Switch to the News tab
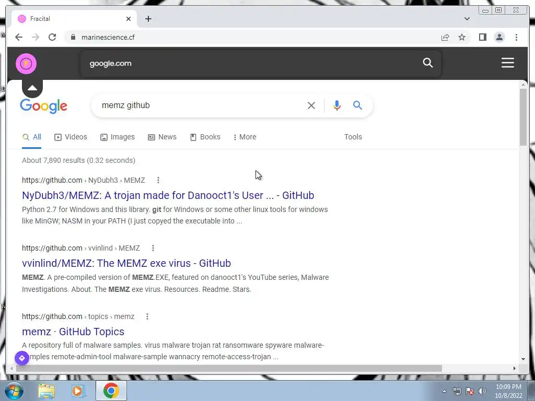Screen dimensions: 535x401 [x=162, y=137]
